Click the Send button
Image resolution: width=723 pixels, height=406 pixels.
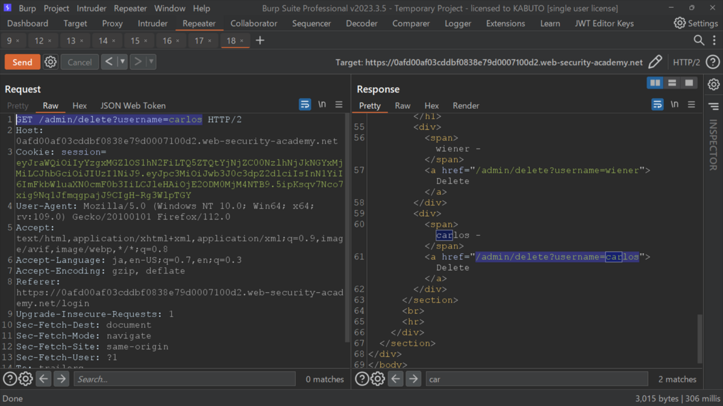pos(22,62)
